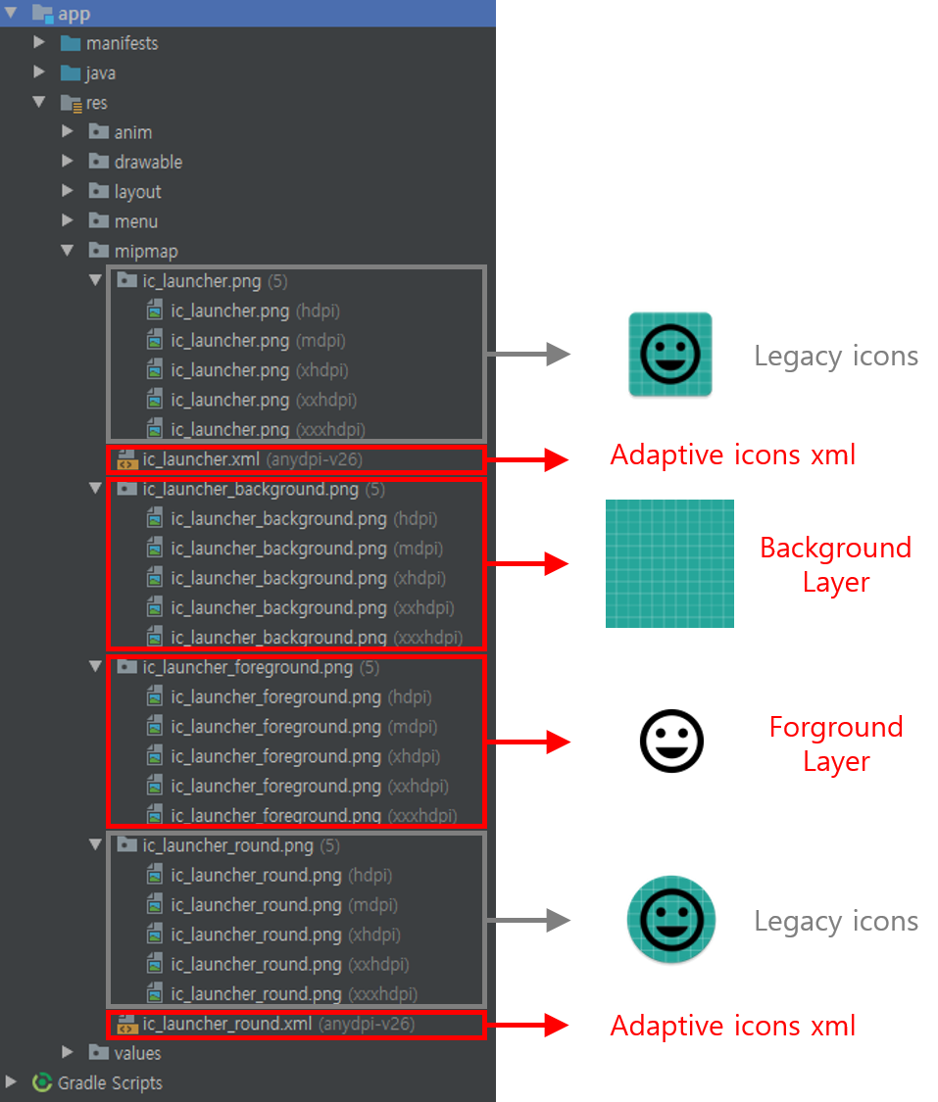The height and width of the screenshot is (1102, 938).
Task: Expand the Gradle Scripts node
Action: (x=10, y=1083)
